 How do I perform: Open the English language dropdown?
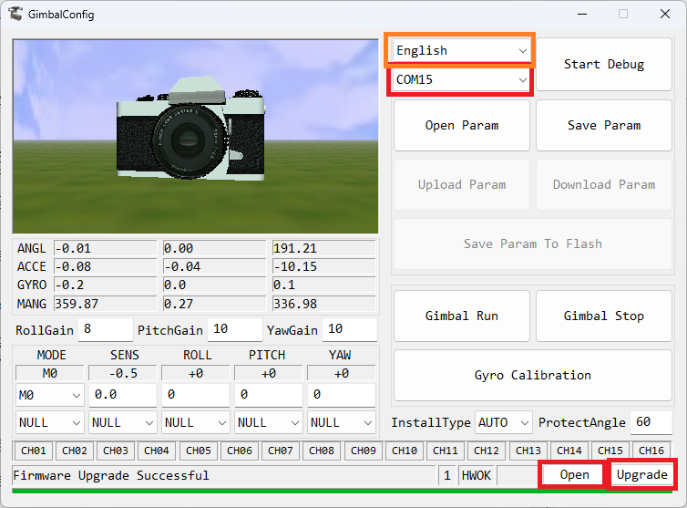pos(461,51)
